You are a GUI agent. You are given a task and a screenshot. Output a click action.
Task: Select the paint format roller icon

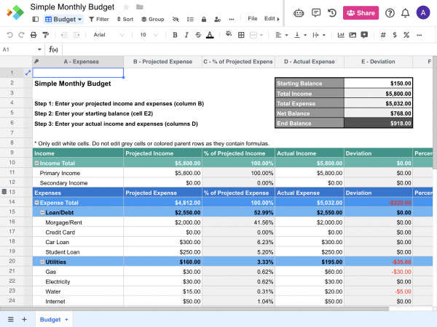[x=45, y=35]
